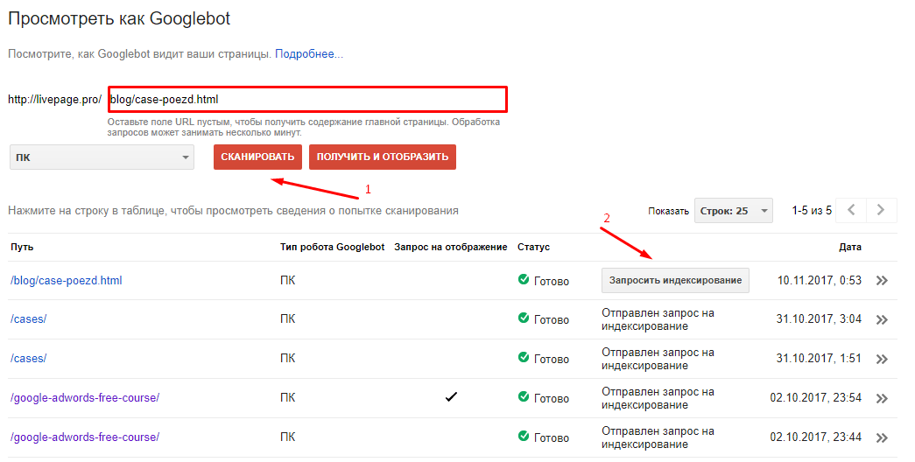Open details arrow for /blog/case-poezd.html row
Viewport: 915px width, 462px height.
point(882,281)
